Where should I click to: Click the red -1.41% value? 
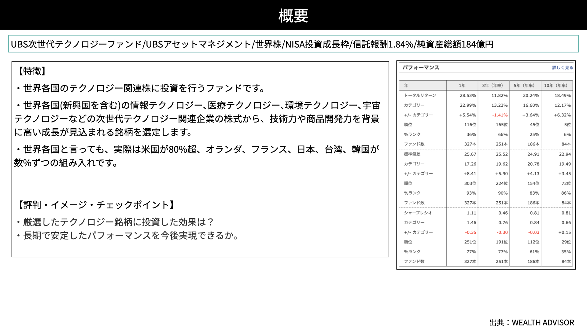click(x=500, y=115)
